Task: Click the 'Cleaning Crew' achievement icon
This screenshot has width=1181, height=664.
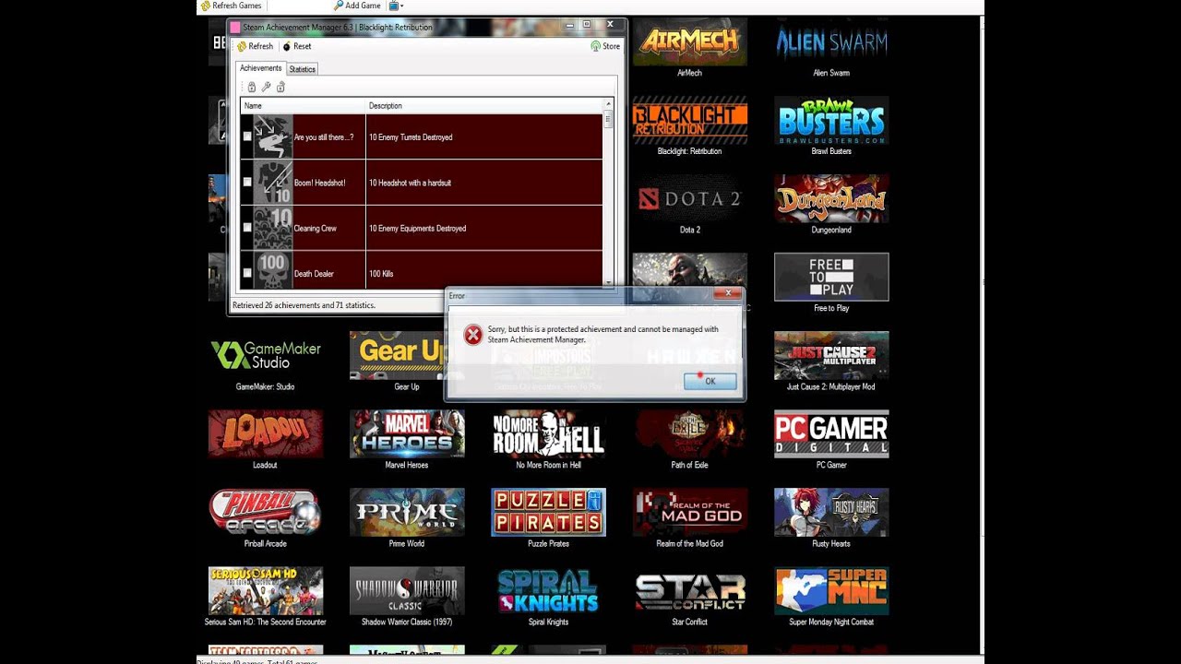Action: (273, 227)
